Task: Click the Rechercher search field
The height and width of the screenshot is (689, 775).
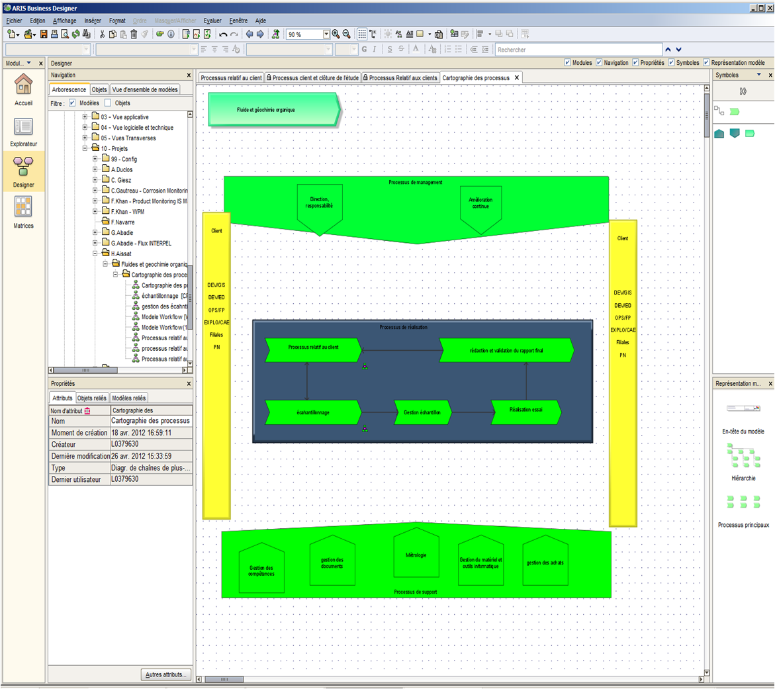Action: click(577, 50)
